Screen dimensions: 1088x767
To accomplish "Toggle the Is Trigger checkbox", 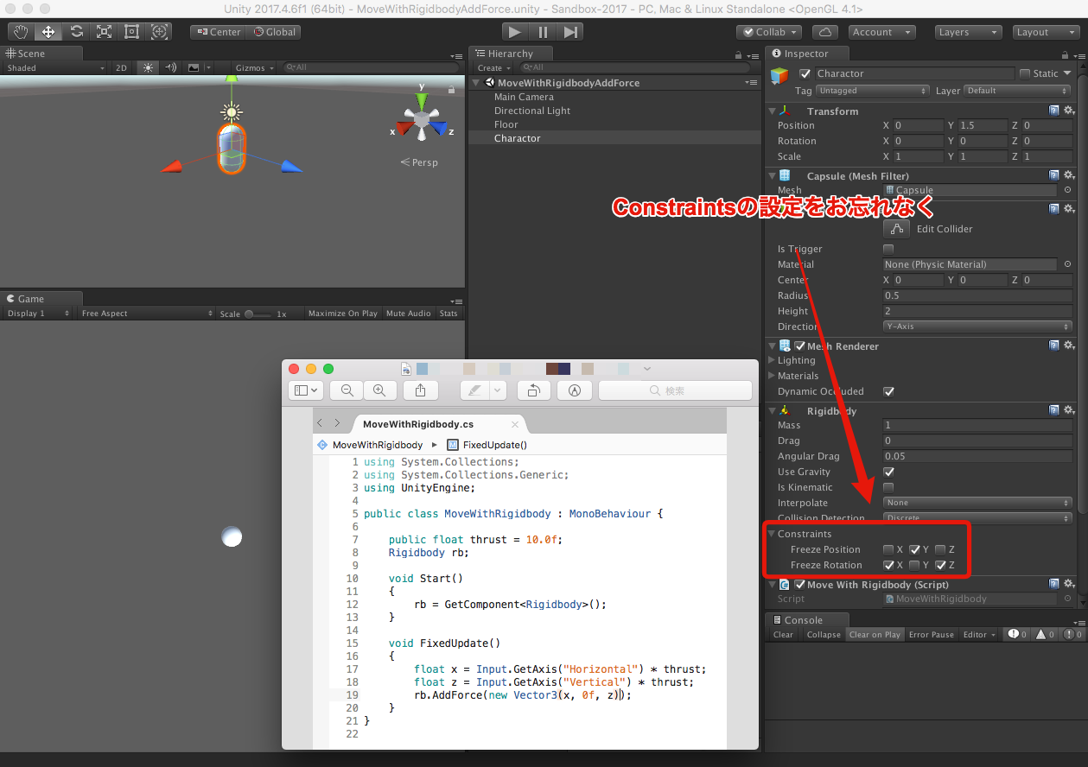I will click(x=888, y=249).
